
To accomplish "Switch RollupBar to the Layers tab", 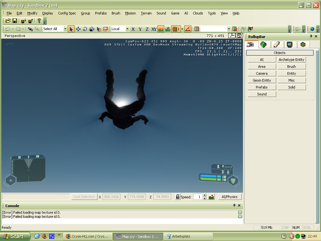I will (x=303, y=45).
